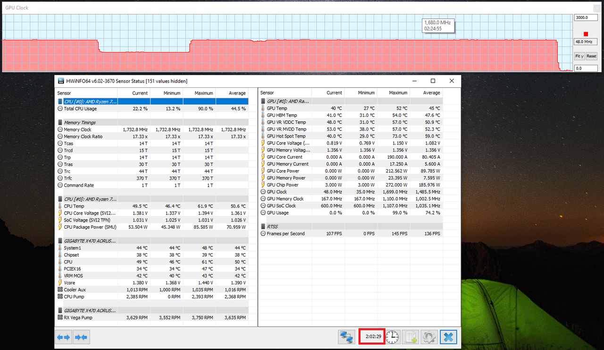Image resolution: width=604 pixels, height=350 pixels.
Task: Click Average column header above GPU sensors
Action: click(x=427, y=93)
